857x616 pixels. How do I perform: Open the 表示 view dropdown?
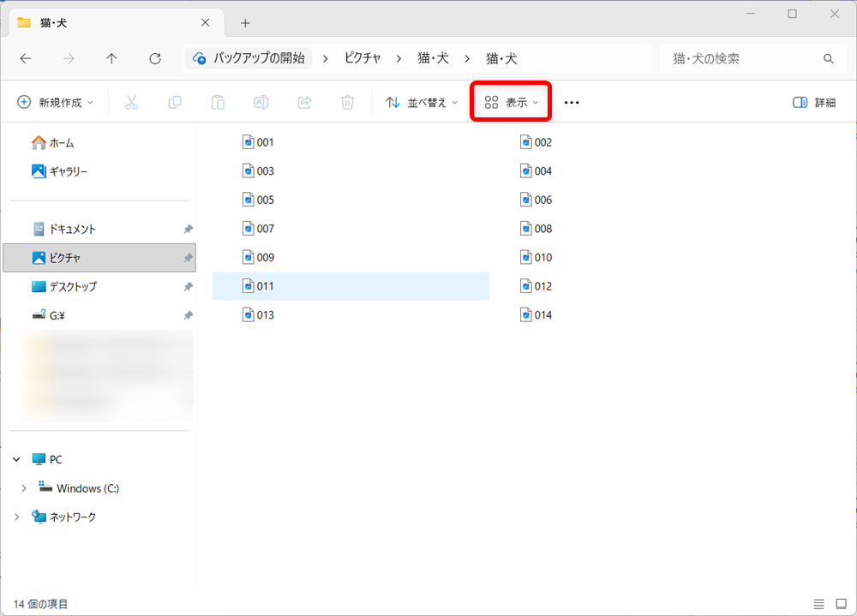pyautogui.click(x=511, y=102)
